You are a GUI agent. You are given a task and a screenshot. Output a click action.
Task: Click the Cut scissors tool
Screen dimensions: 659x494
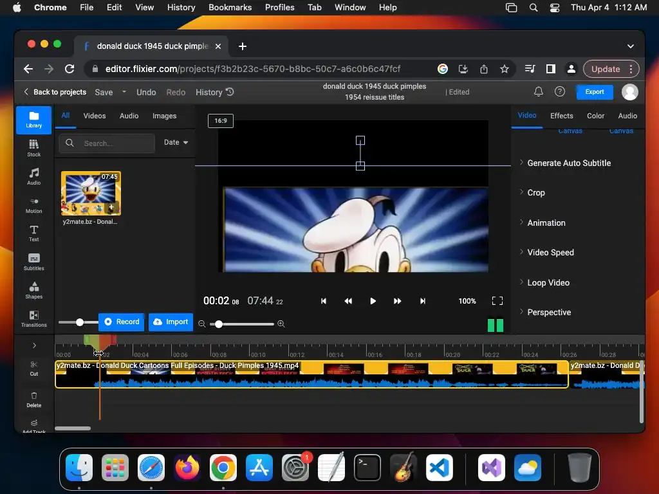33,368
